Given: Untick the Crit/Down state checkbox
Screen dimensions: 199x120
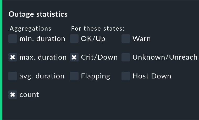Looking at the screenshot, I should click(74, 57).
